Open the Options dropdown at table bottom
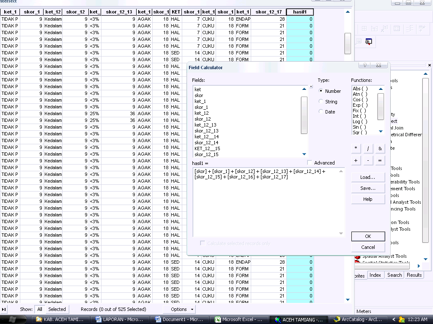 point(179,309)
